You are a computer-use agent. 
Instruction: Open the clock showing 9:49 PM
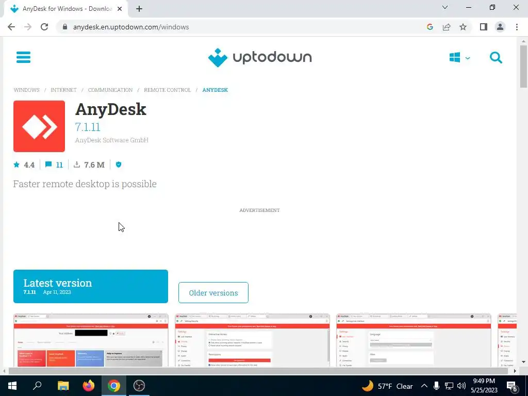click(x=484, y=386)
